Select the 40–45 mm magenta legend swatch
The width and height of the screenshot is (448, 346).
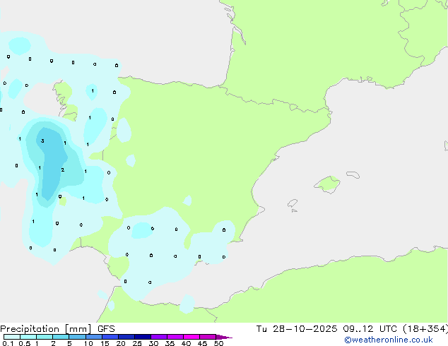[x=191, y=337]
